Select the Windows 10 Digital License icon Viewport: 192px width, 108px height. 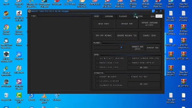click(x=31, y=4)
